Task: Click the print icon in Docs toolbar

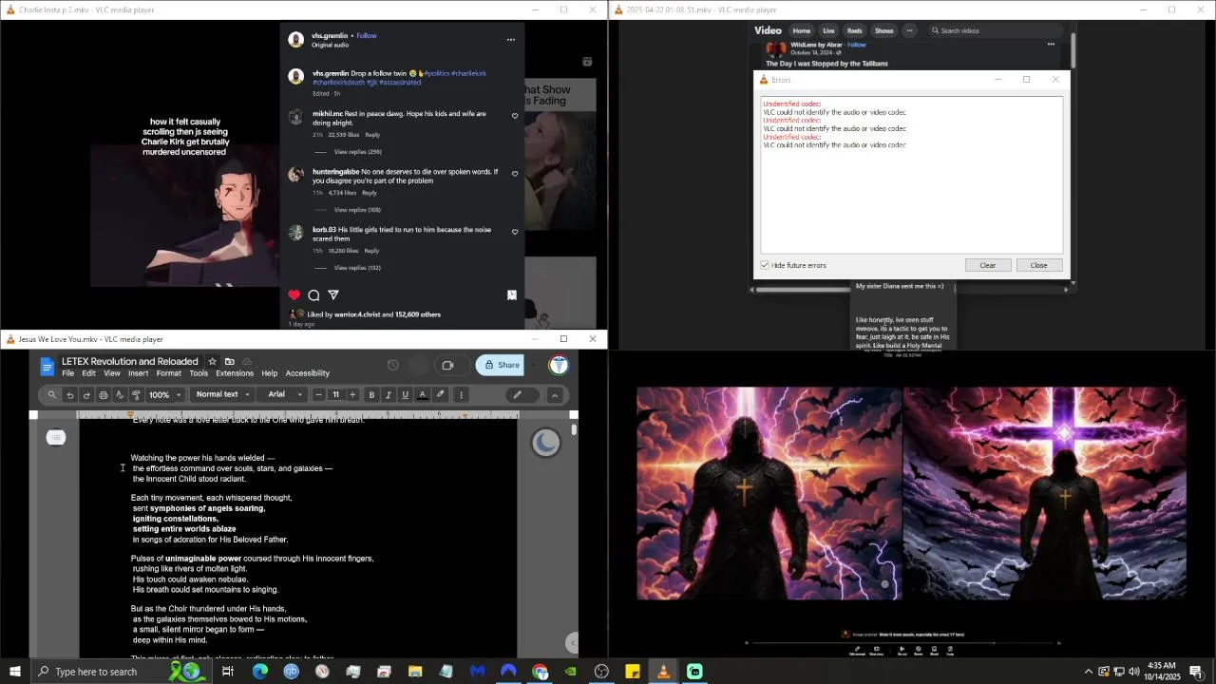Action: coord(104,394)
